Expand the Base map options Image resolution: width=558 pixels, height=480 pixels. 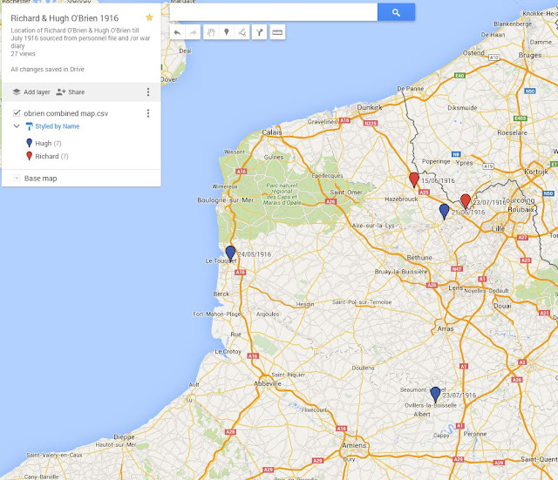pos(17,178)
